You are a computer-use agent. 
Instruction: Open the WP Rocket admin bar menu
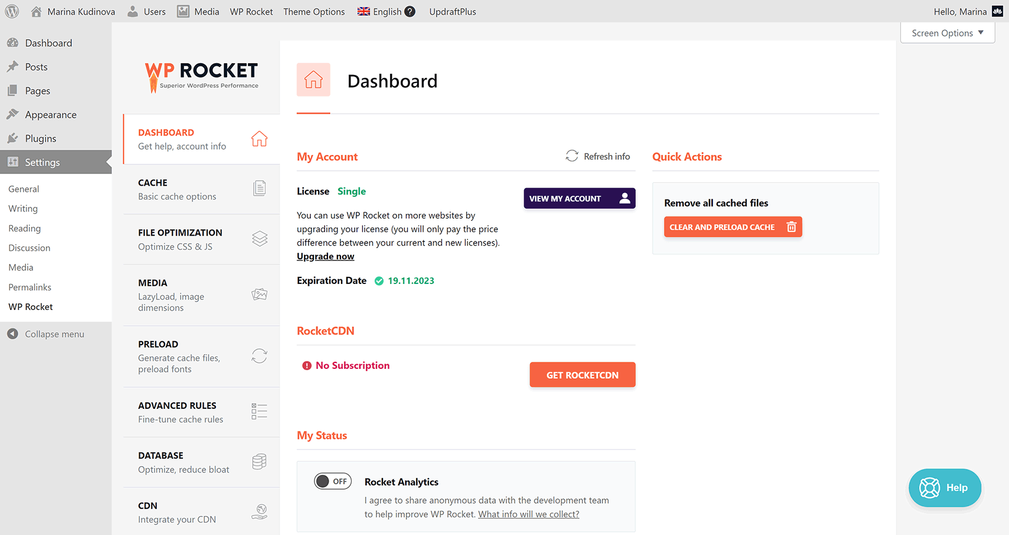(251, 11)
